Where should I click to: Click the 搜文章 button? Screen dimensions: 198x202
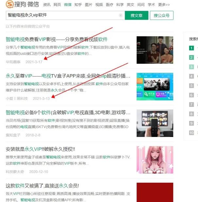136,15
